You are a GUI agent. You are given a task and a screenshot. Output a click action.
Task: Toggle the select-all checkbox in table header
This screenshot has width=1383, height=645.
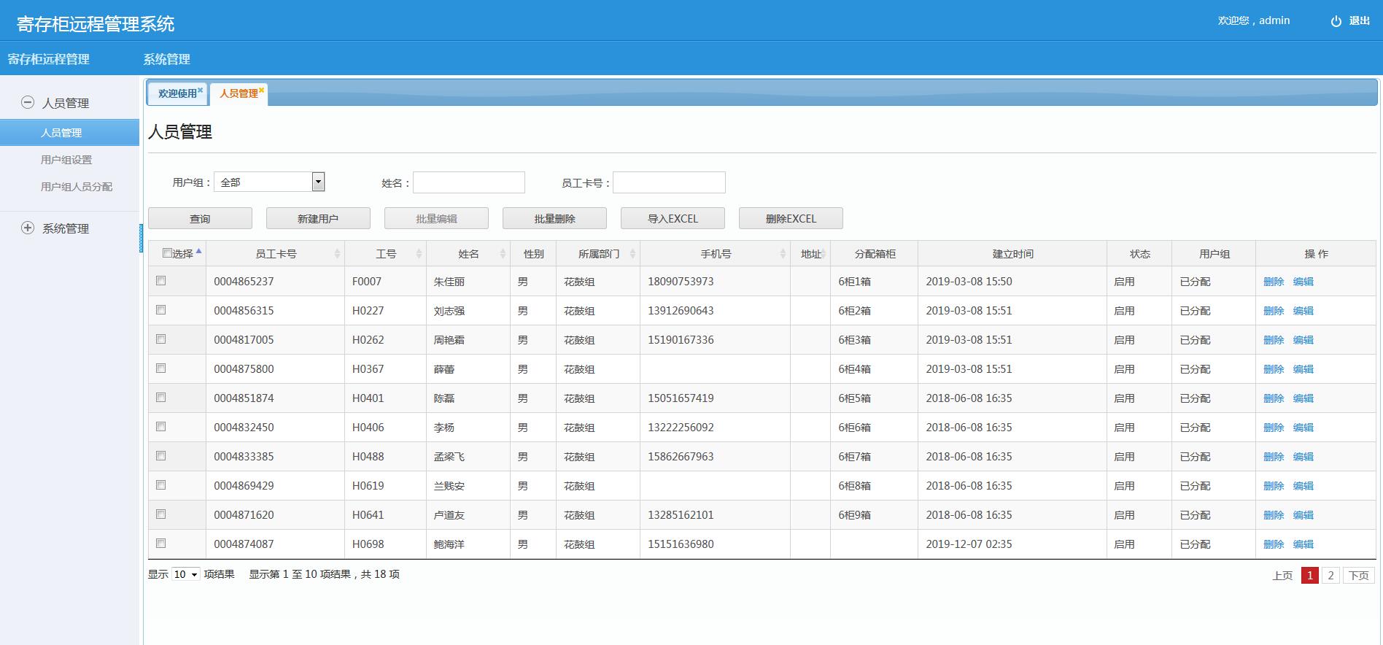(167, 253)
